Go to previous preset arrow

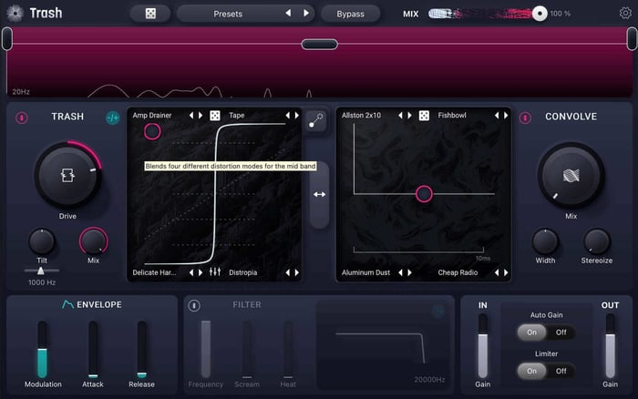coord(288,13)
